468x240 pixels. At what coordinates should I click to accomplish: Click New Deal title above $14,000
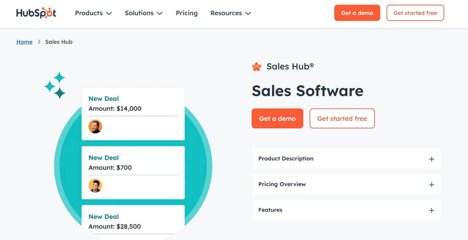[104, 99]
